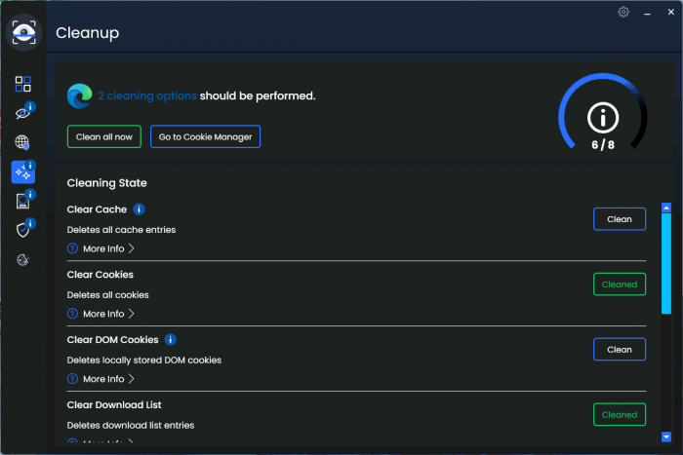Select the globe with shield sidebar icon
The image size is (683, 455).
(22, 142)
